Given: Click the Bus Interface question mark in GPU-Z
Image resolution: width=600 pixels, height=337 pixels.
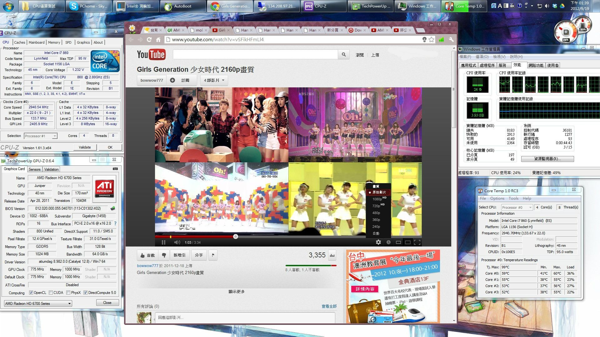Looking at the screenshot, I should click(x=115, y=223).
